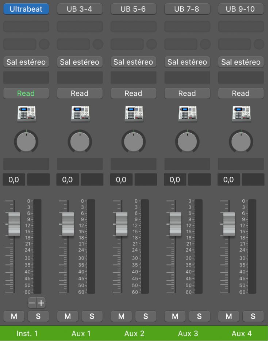Open Sal estéreo output menu on Aux 3
Image resolution: width=269 pixels, height=341 pixels.
coord(187,62)
